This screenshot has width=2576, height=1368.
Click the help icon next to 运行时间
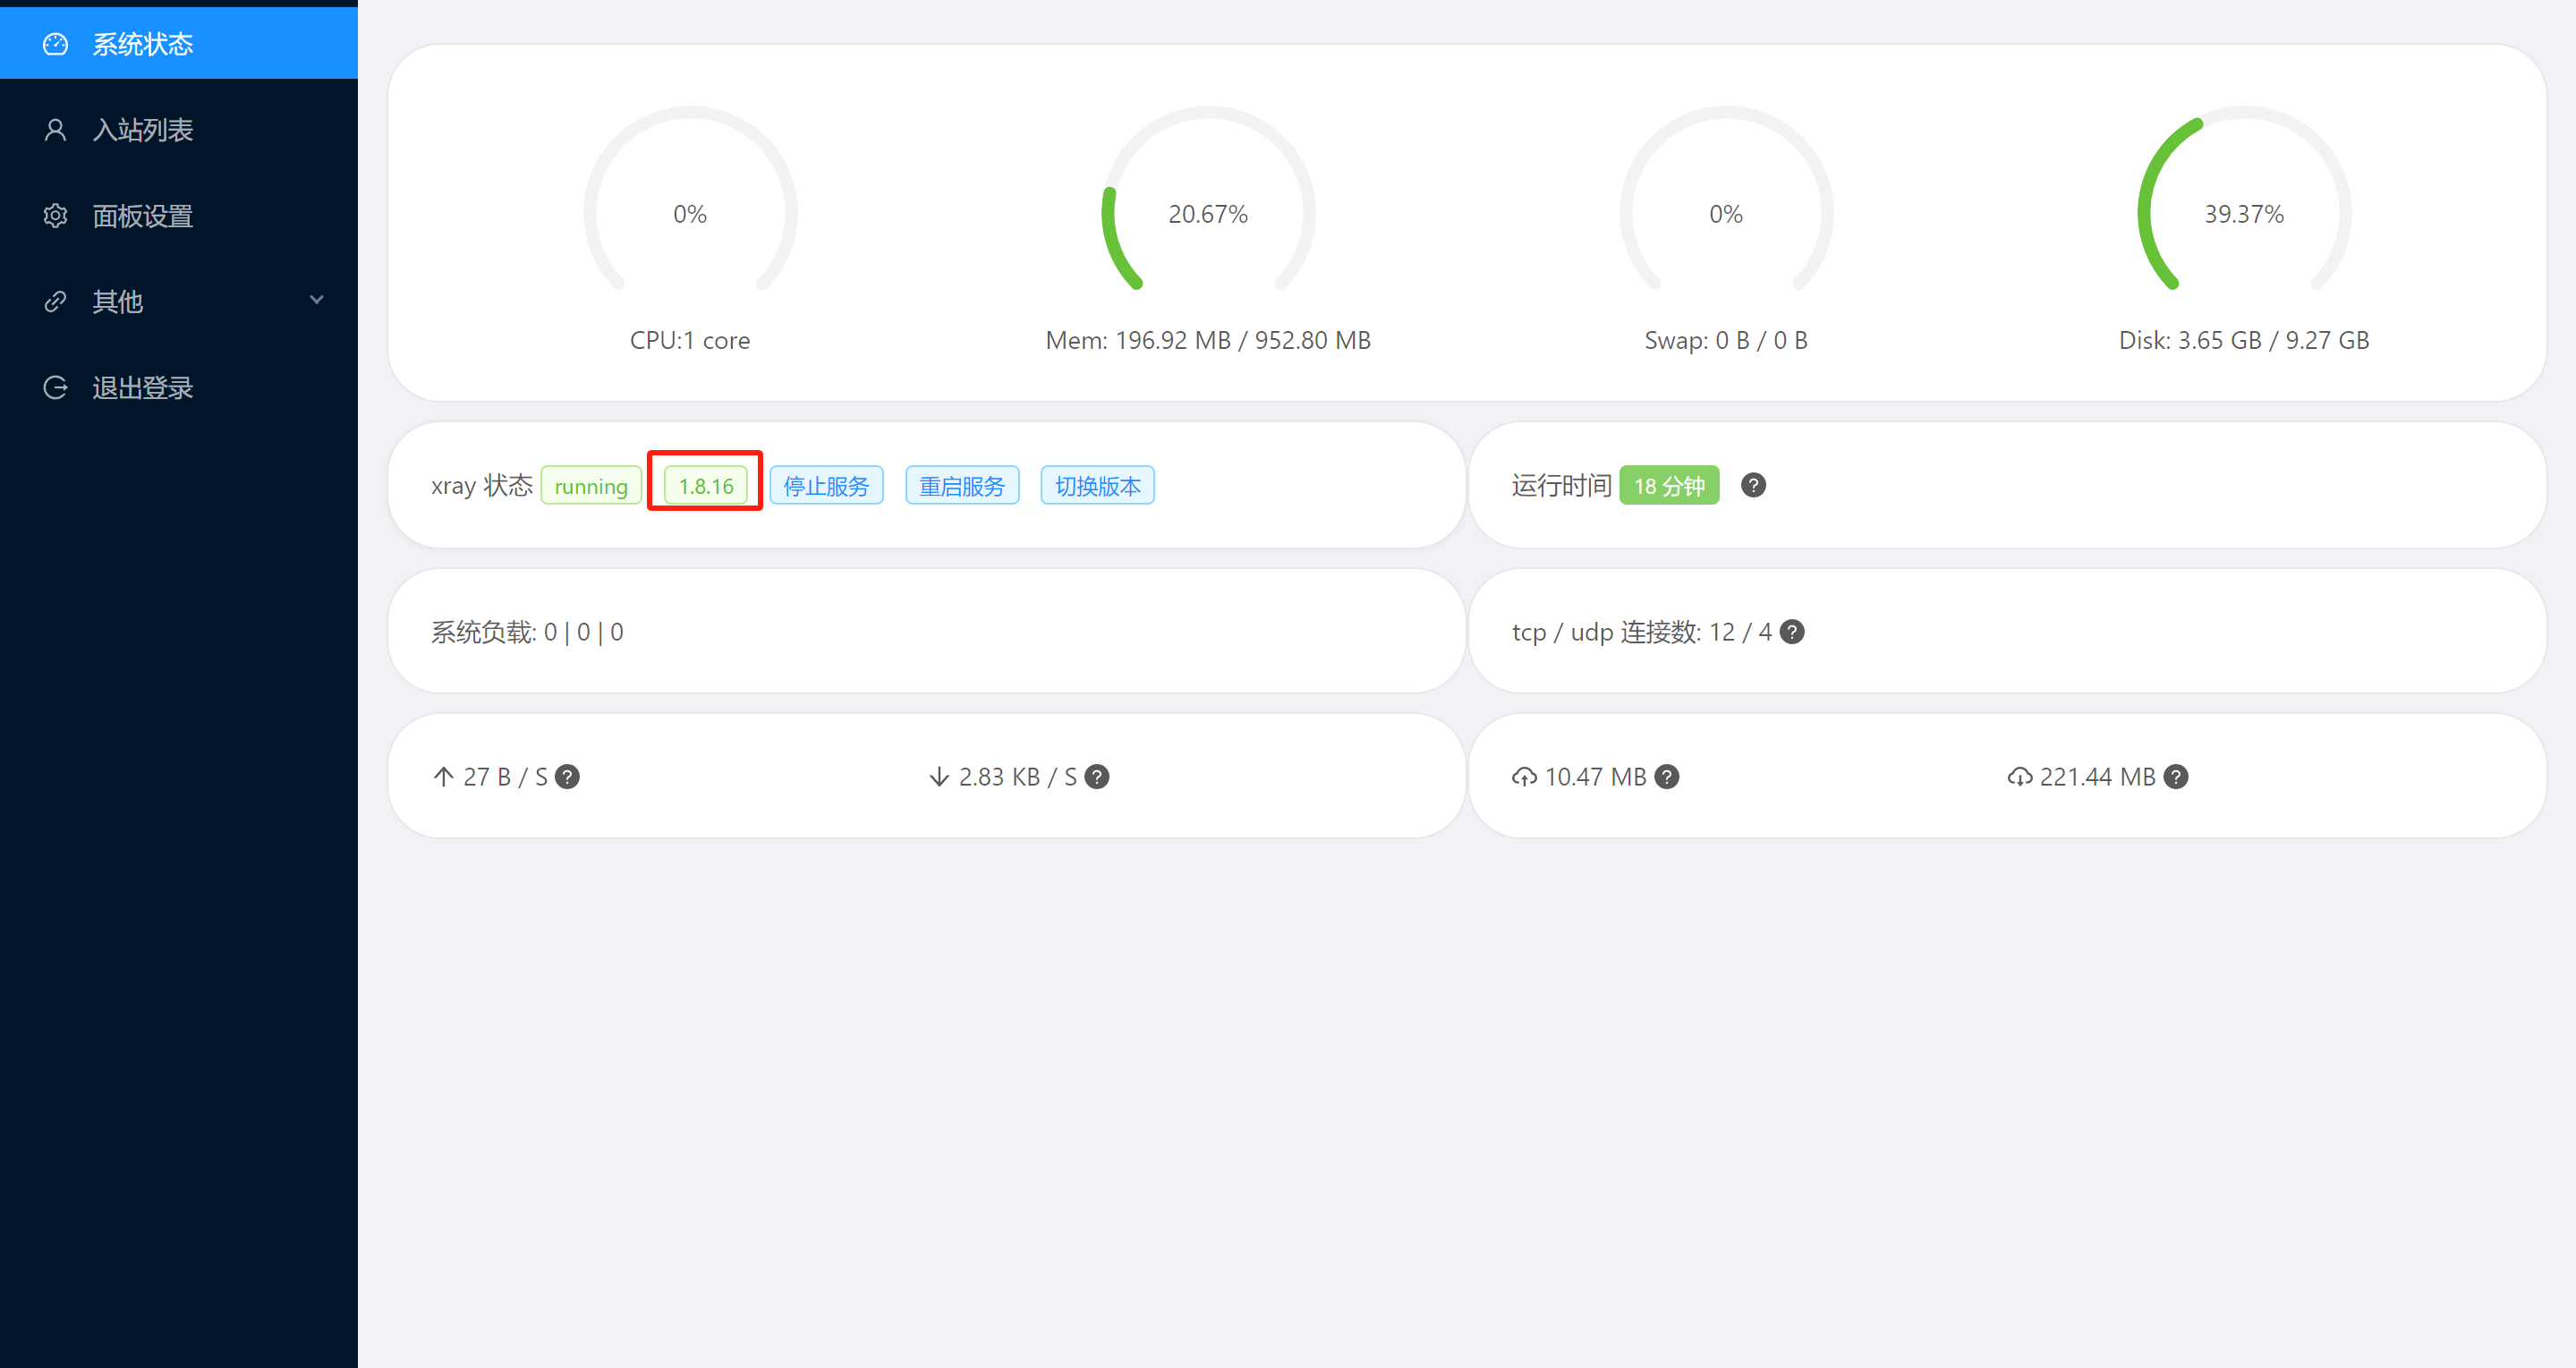[1752, 486]
